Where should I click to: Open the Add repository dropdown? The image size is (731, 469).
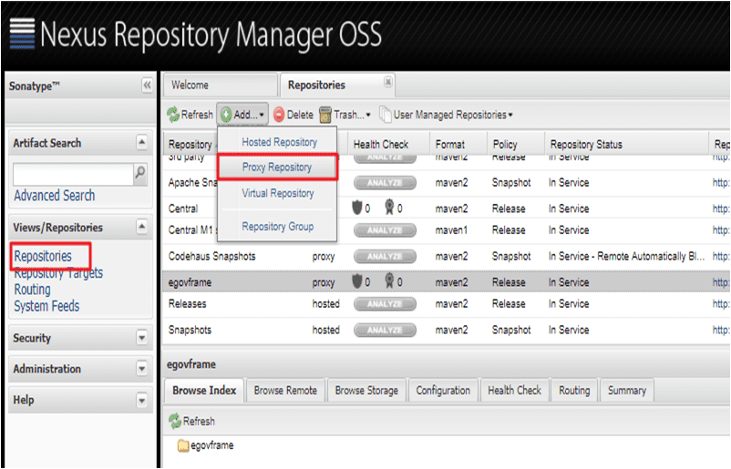click(x=242, y=115)
